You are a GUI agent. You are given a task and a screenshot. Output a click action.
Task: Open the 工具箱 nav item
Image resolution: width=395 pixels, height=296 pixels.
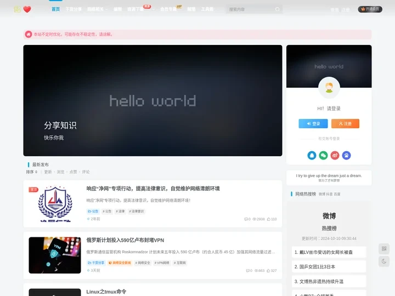[207, 9]
